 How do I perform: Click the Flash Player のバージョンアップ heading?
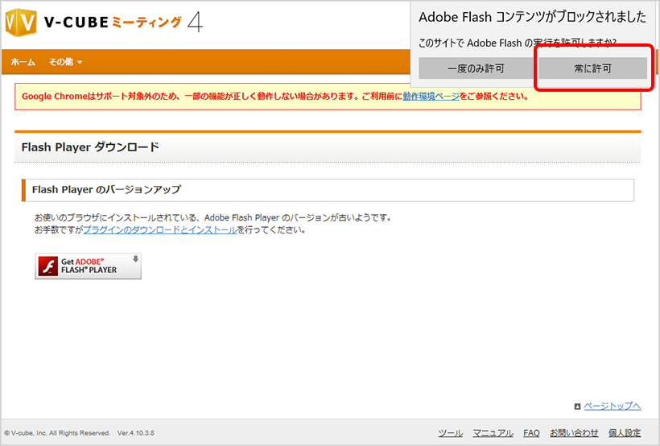pos(106,189)
